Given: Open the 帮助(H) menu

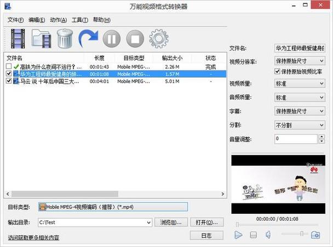Looking at the screenshot, I should click(x=102, y=20).
